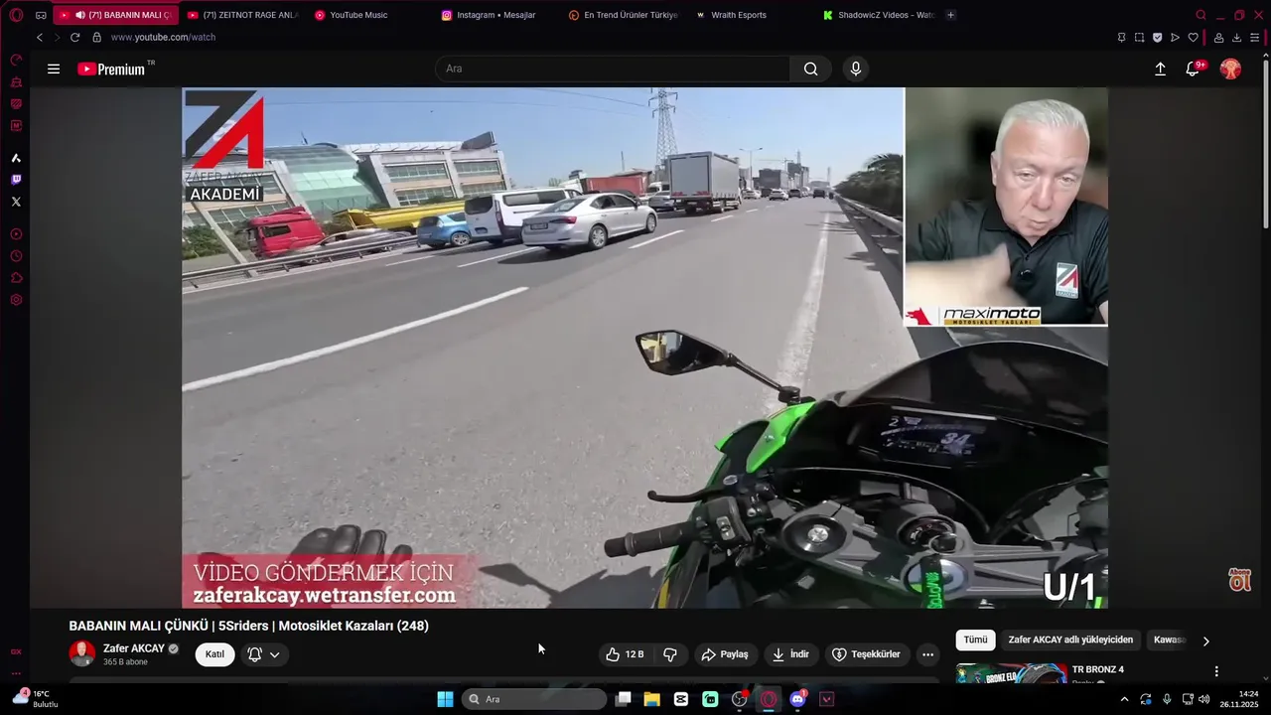The width and height of the screenshot is (1271, 715).
Task: Open Opera easy setup sliders icon
Action: tap(1255, 37)
